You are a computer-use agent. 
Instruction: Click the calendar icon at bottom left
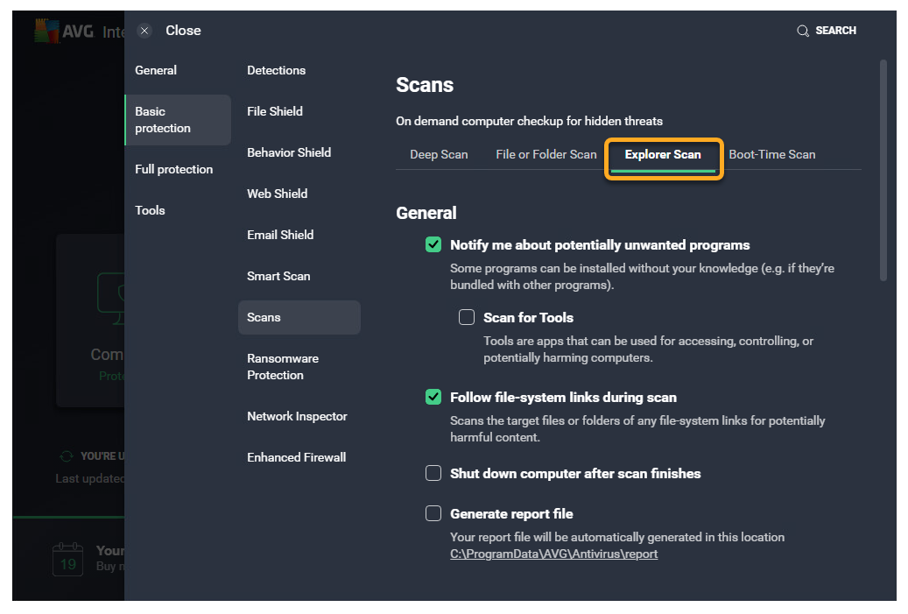pyautogui.click(x=67, y=558)
